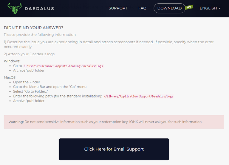Viewport: 229px width, 165px height.
Task: Click the Daedalus bull logo icon
Action: (15, 8)
